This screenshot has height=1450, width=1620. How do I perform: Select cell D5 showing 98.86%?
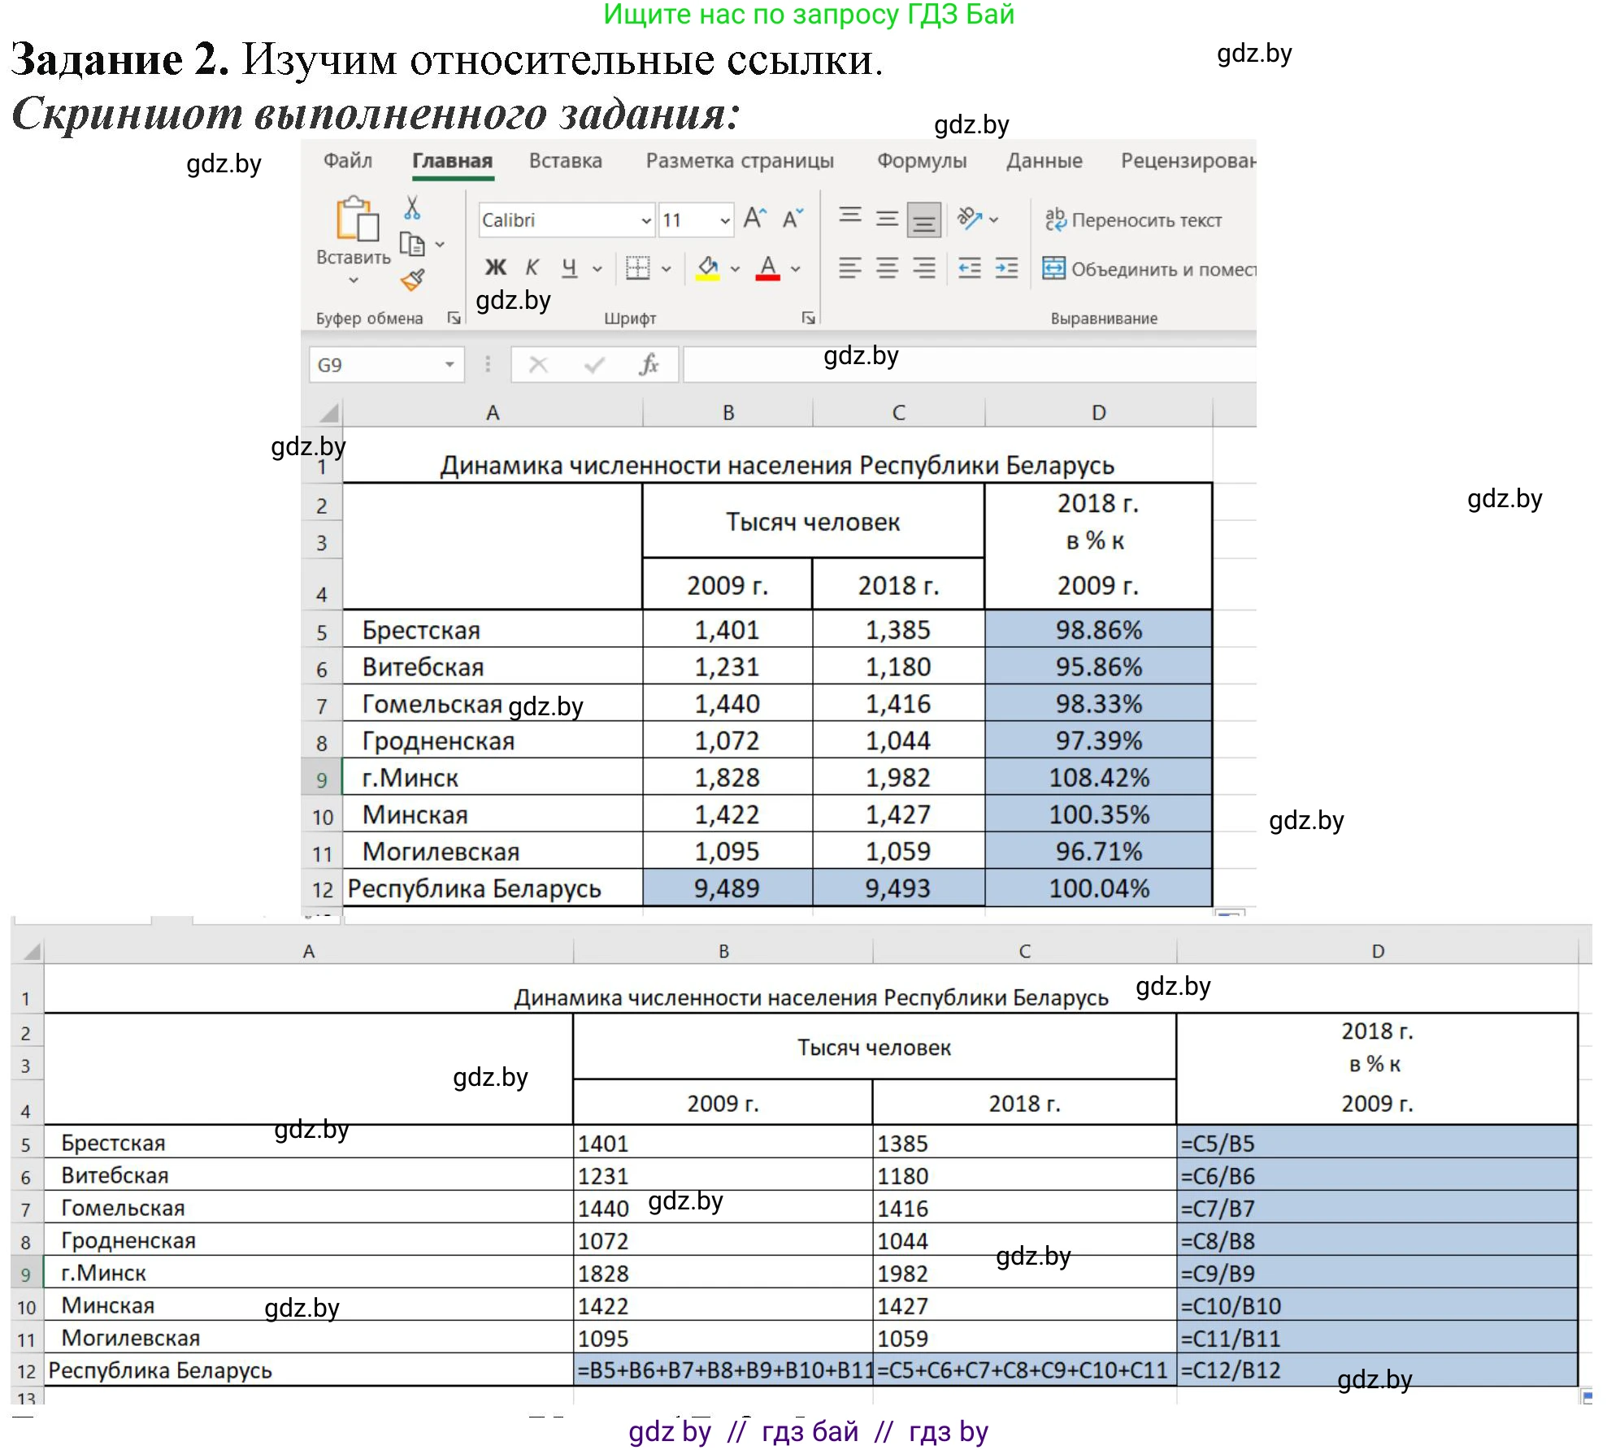(x=1097, y=630)
